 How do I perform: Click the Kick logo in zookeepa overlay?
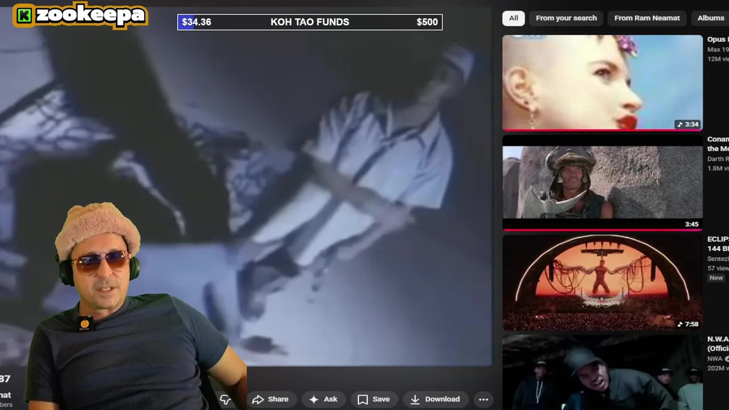point(24,16)
